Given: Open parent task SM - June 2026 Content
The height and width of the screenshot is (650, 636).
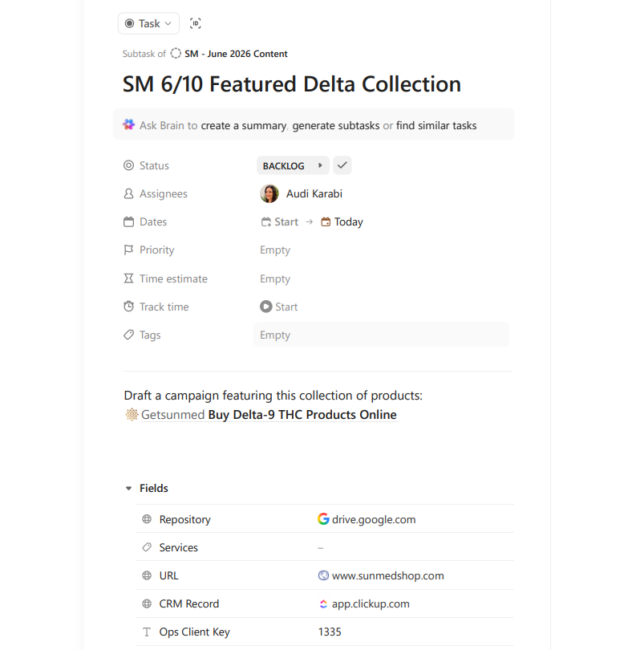Looking at the screenshot, I should click(x=236, y=54).
